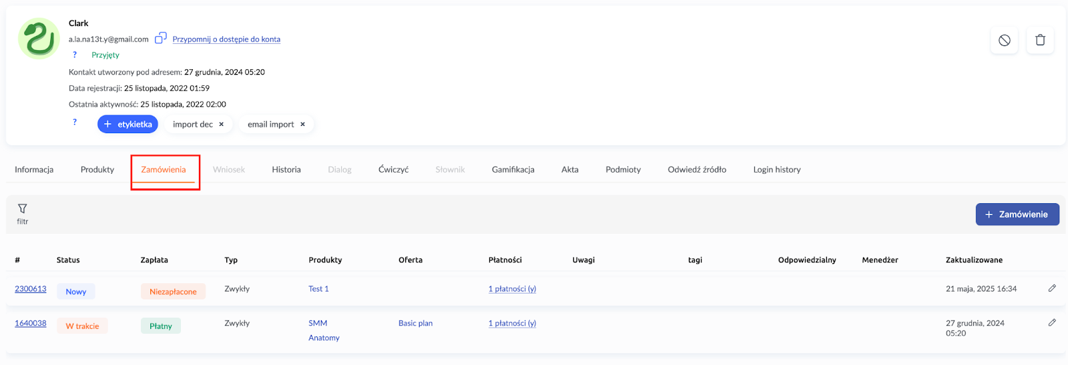Screen dimensions: 1068x365
Task: Go to the Odwiedź źródło tab
Action: [x=697, y=170]
